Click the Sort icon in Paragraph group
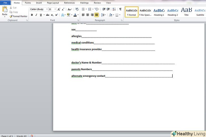The image size is (206, 137). (114, 9)
